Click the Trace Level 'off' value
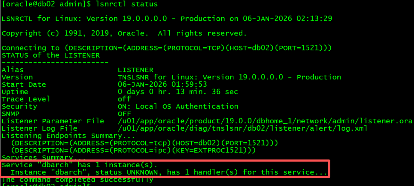414x186 pixels. point(124,99)
